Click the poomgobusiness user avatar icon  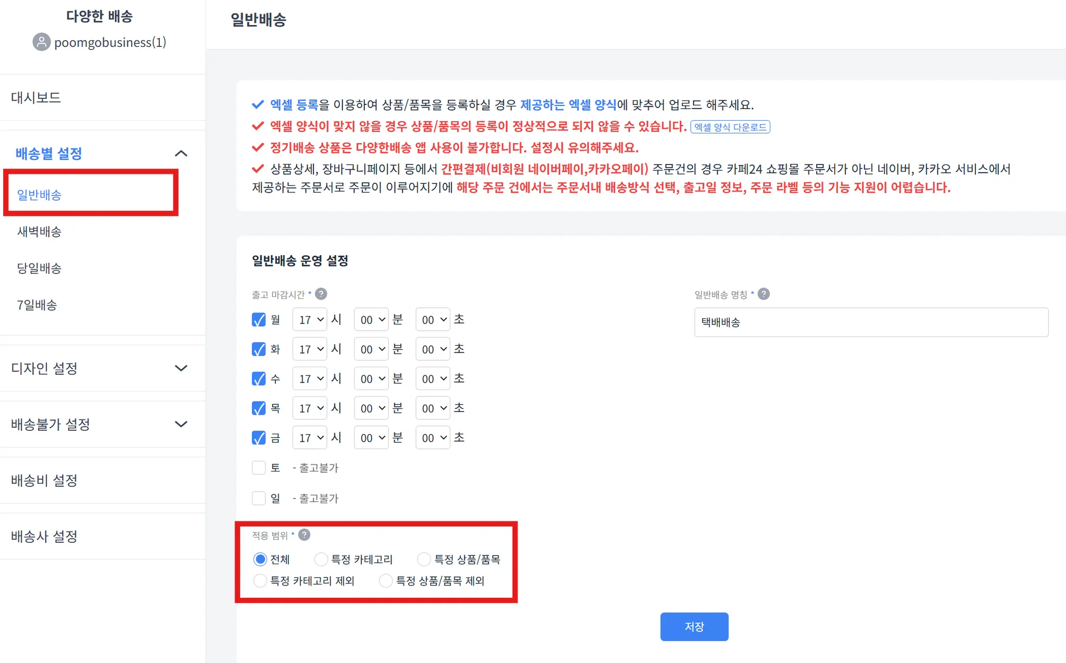pyautogui.click(x=42, y=42)
